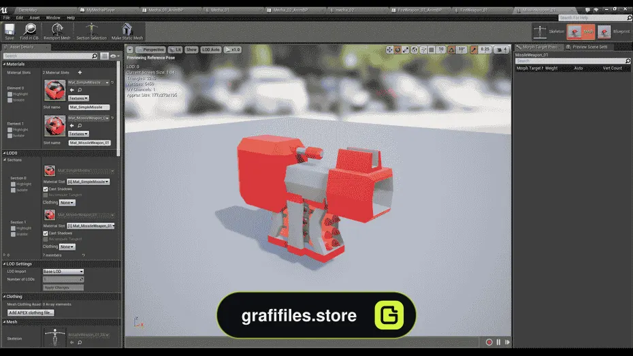
Task: Browse to Element 1 material in Content Browser
Action: [80, 125]
